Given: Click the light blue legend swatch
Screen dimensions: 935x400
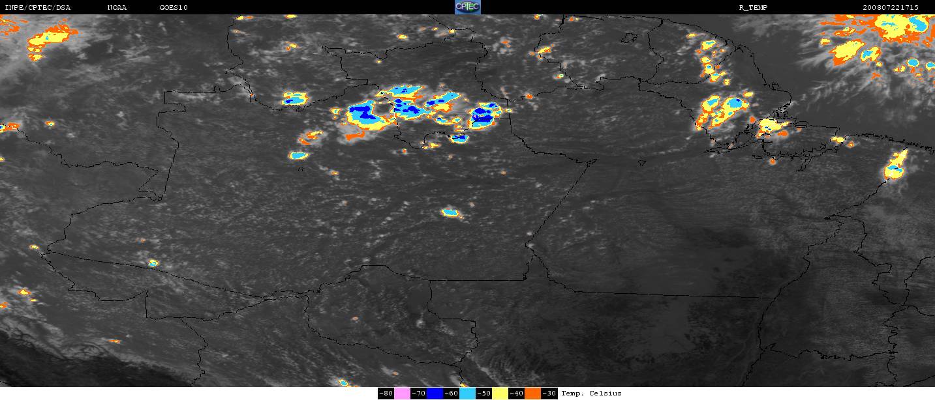Looking at the screenshot, I should coord(467,393).
